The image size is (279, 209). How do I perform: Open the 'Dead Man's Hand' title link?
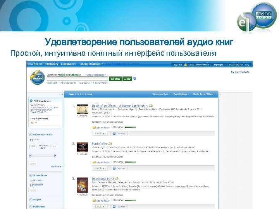[x=103, y=178]
